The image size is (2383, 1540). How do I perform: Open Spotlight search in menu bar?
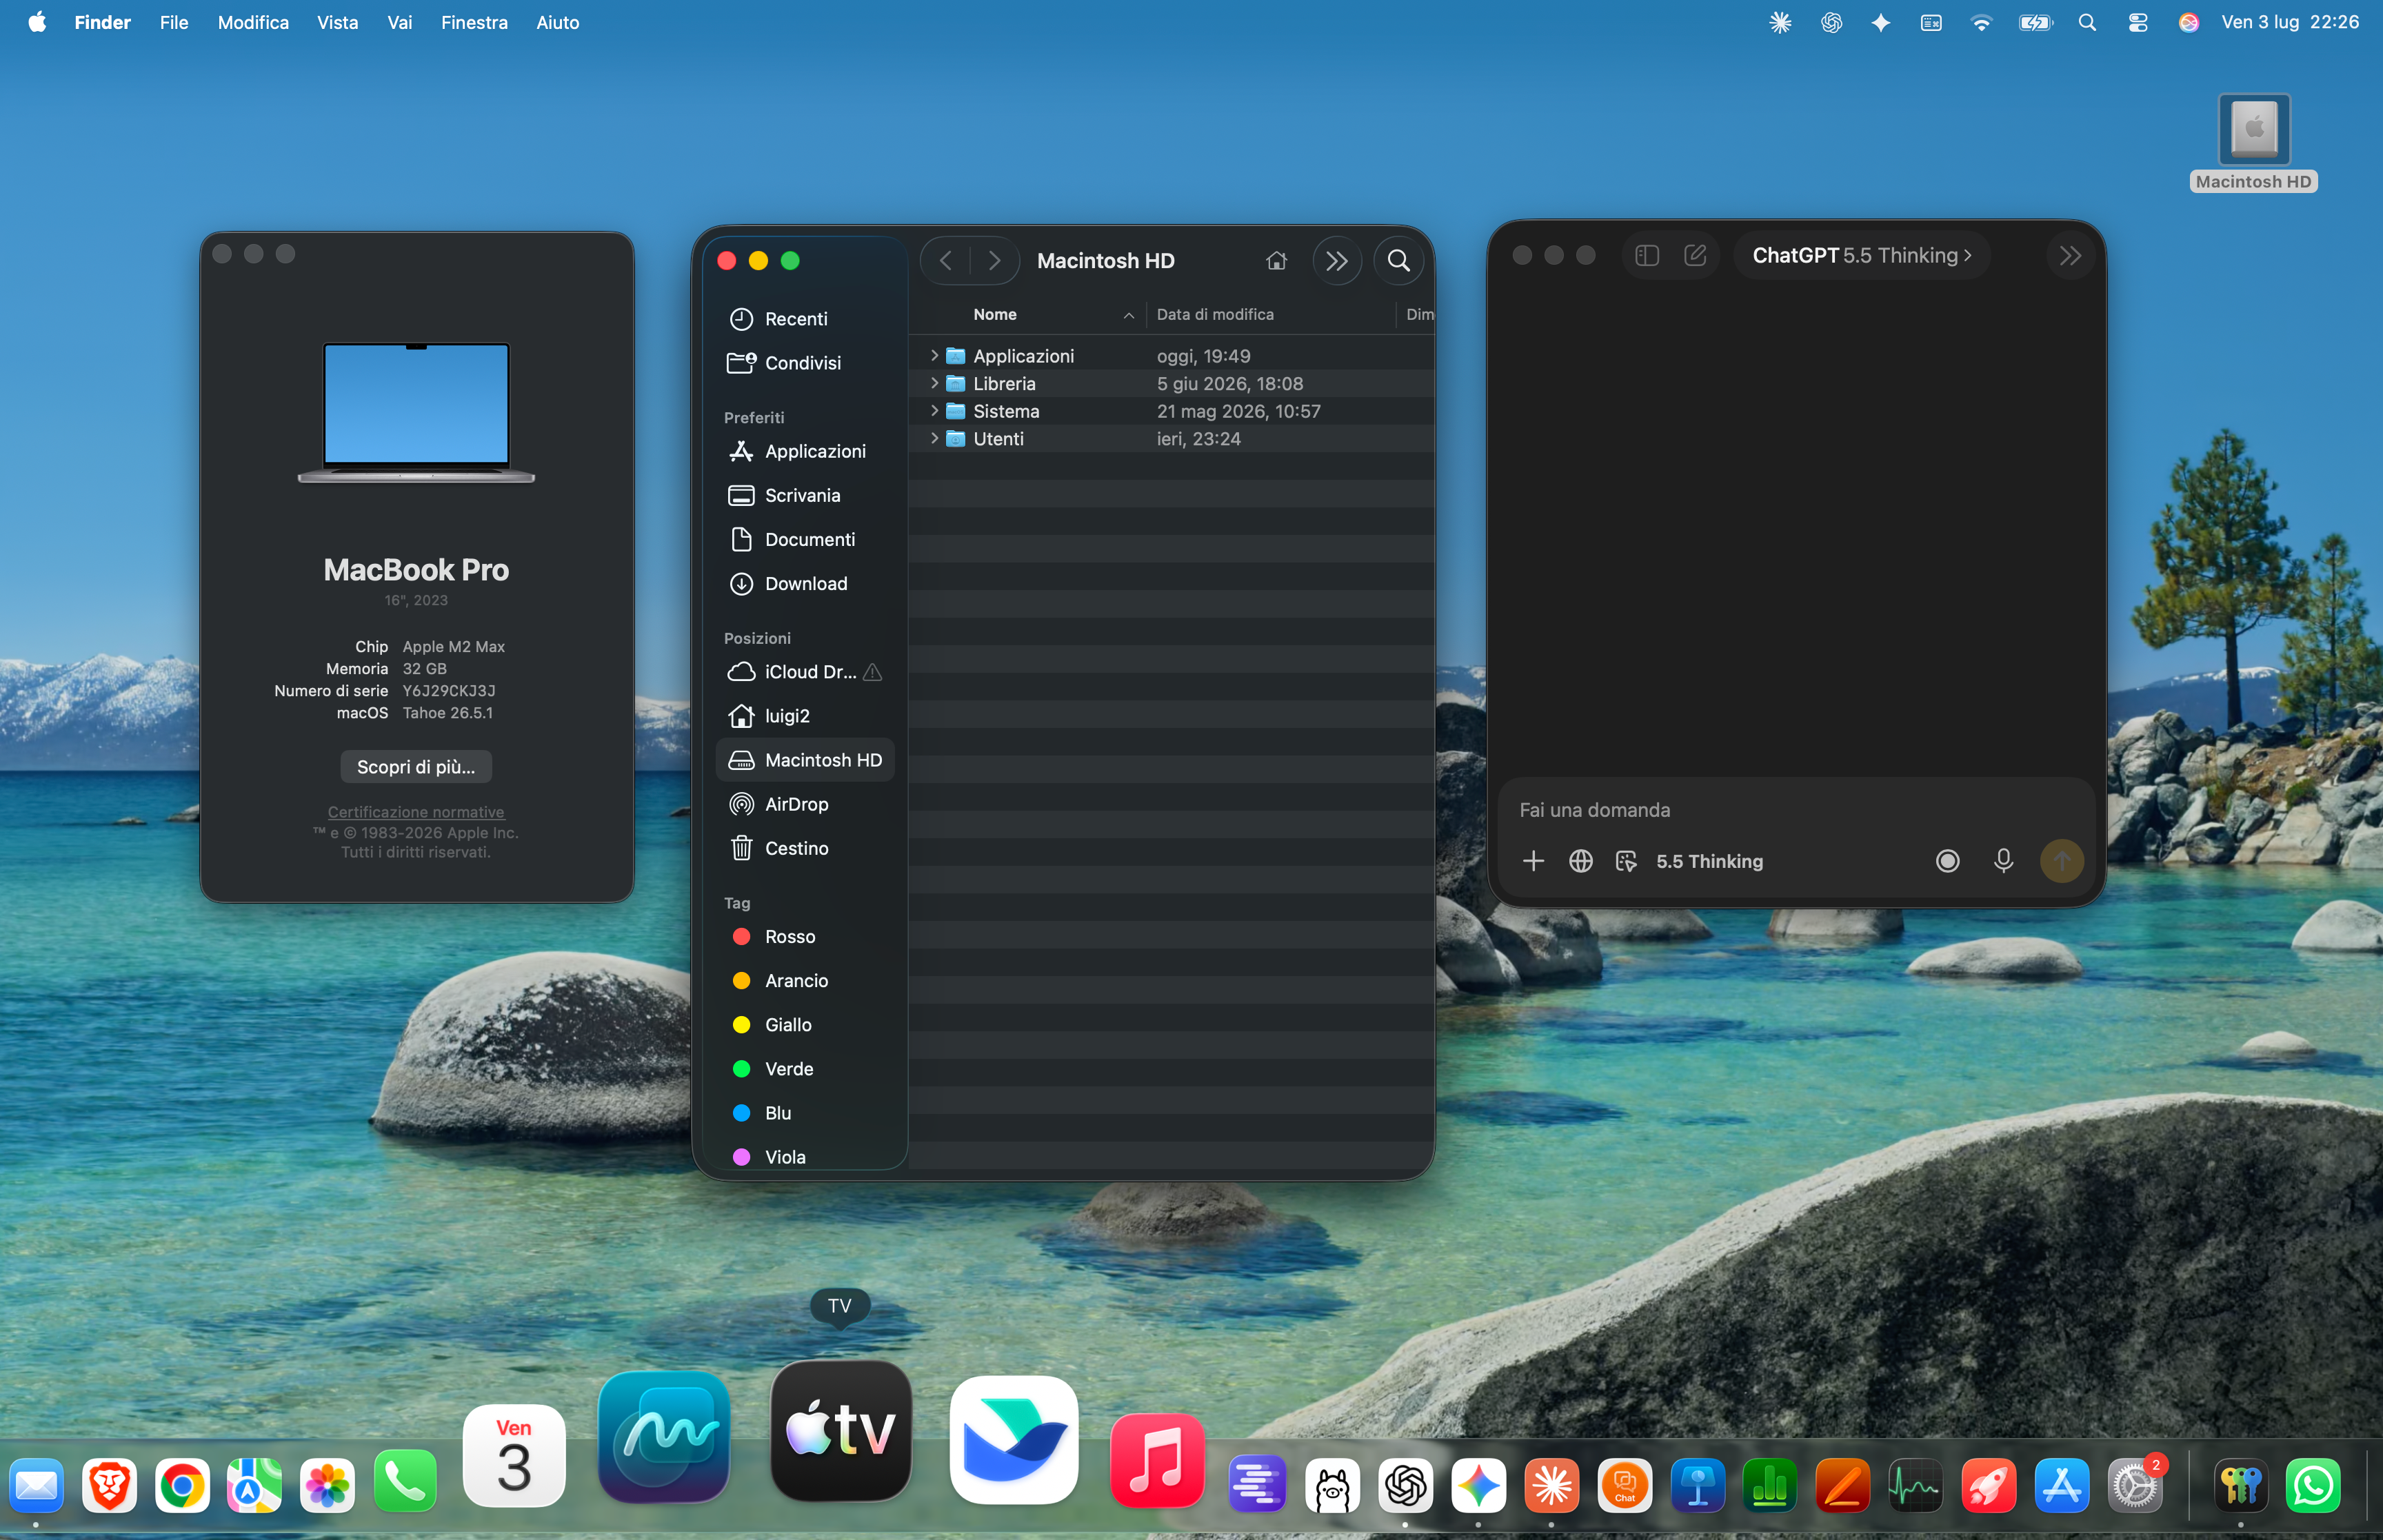coord(2086,22)
